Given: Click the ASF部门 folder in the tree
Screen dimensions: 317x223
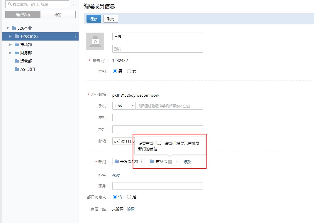Looking at the screenshot, I should tap(28, 69).
